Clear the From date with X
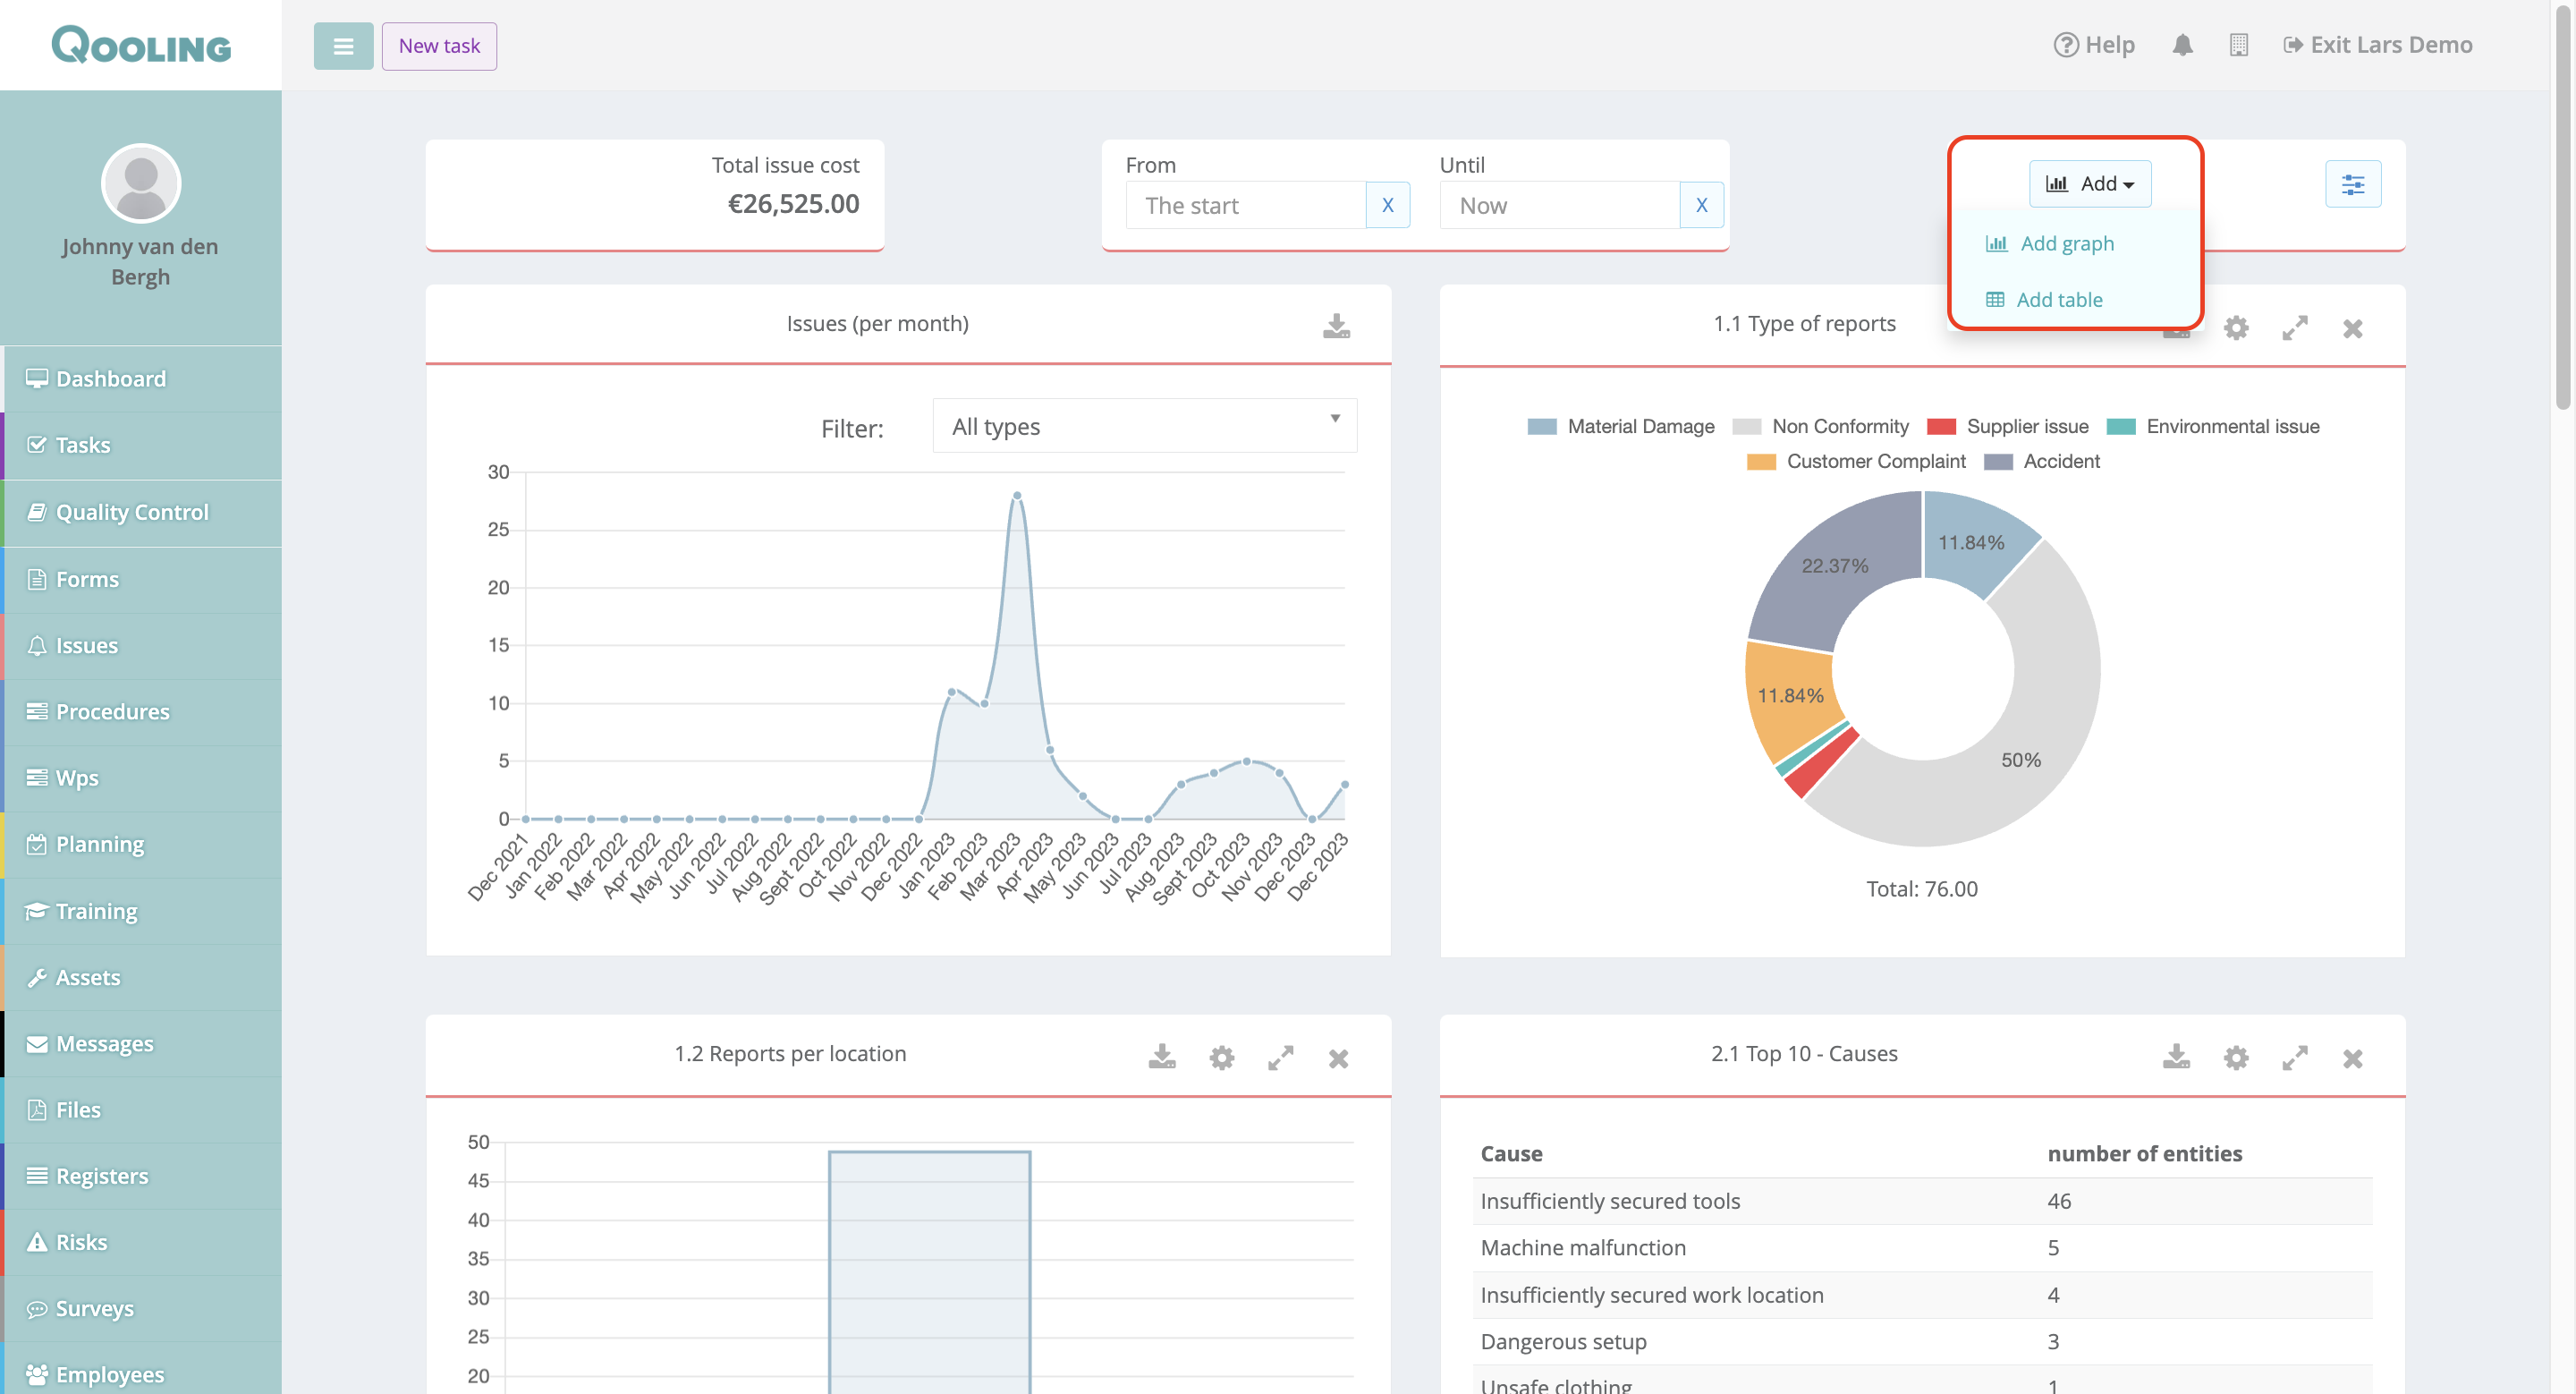This screenshot has height=1394, width=2576. click(x=1387, y=205)
